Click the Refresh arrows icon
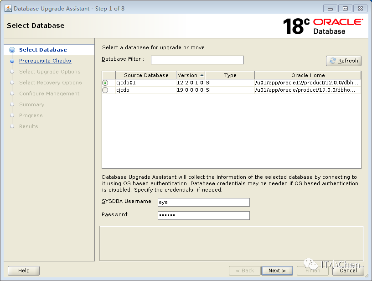The image size is (372, 281). coord(333,61)
